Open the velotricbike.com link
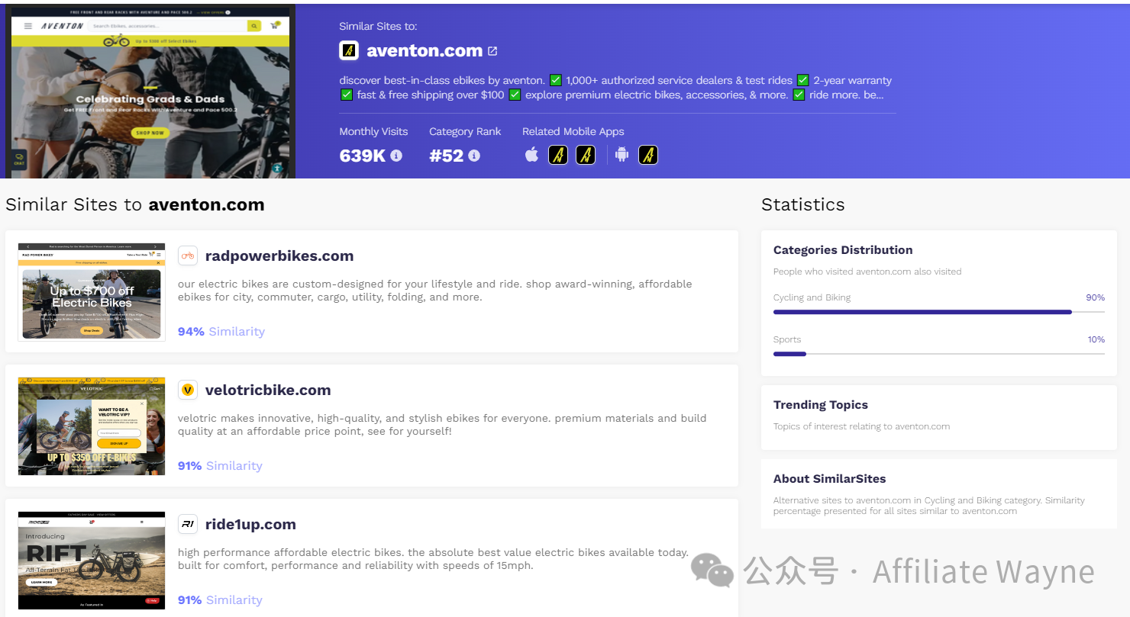This screenshot has height=617, width=1130. pos(268,390)
